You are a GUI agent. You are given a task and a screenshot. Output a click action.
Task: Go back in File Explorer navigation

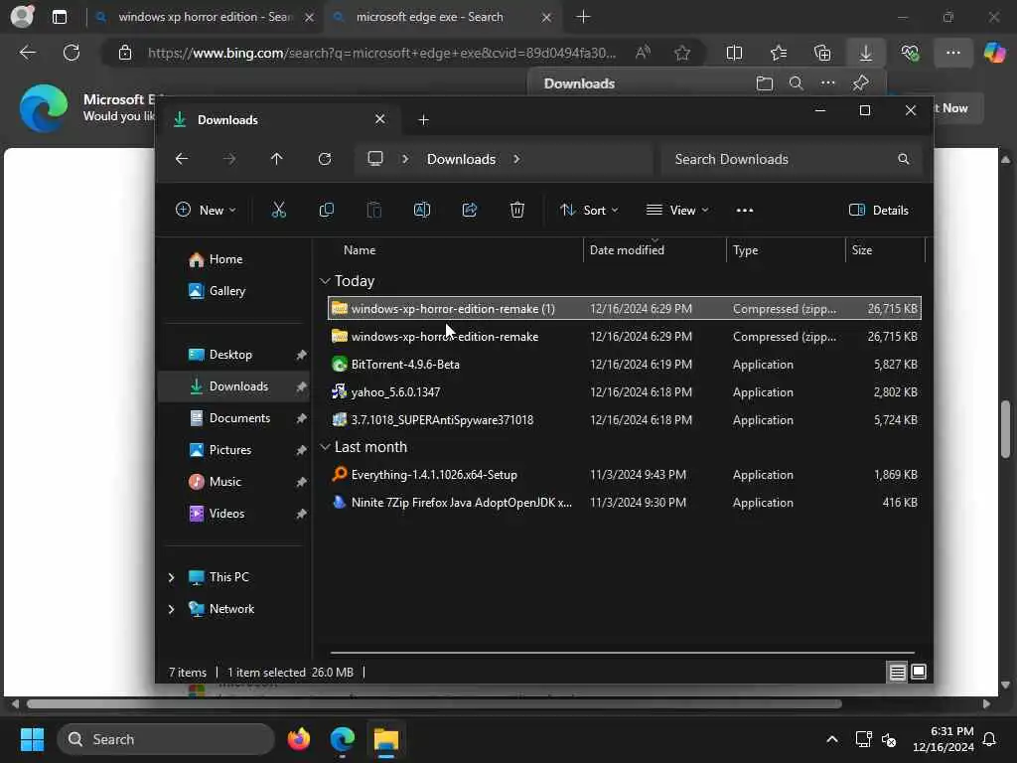[182, 159]
